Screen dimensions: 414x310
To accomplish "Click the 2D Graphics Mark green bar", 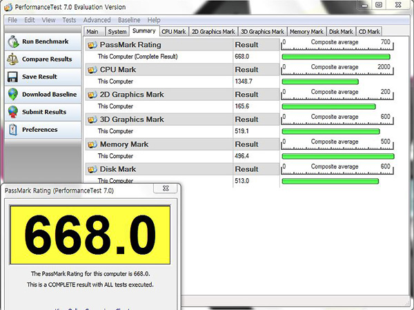I will tap(328, 106).
